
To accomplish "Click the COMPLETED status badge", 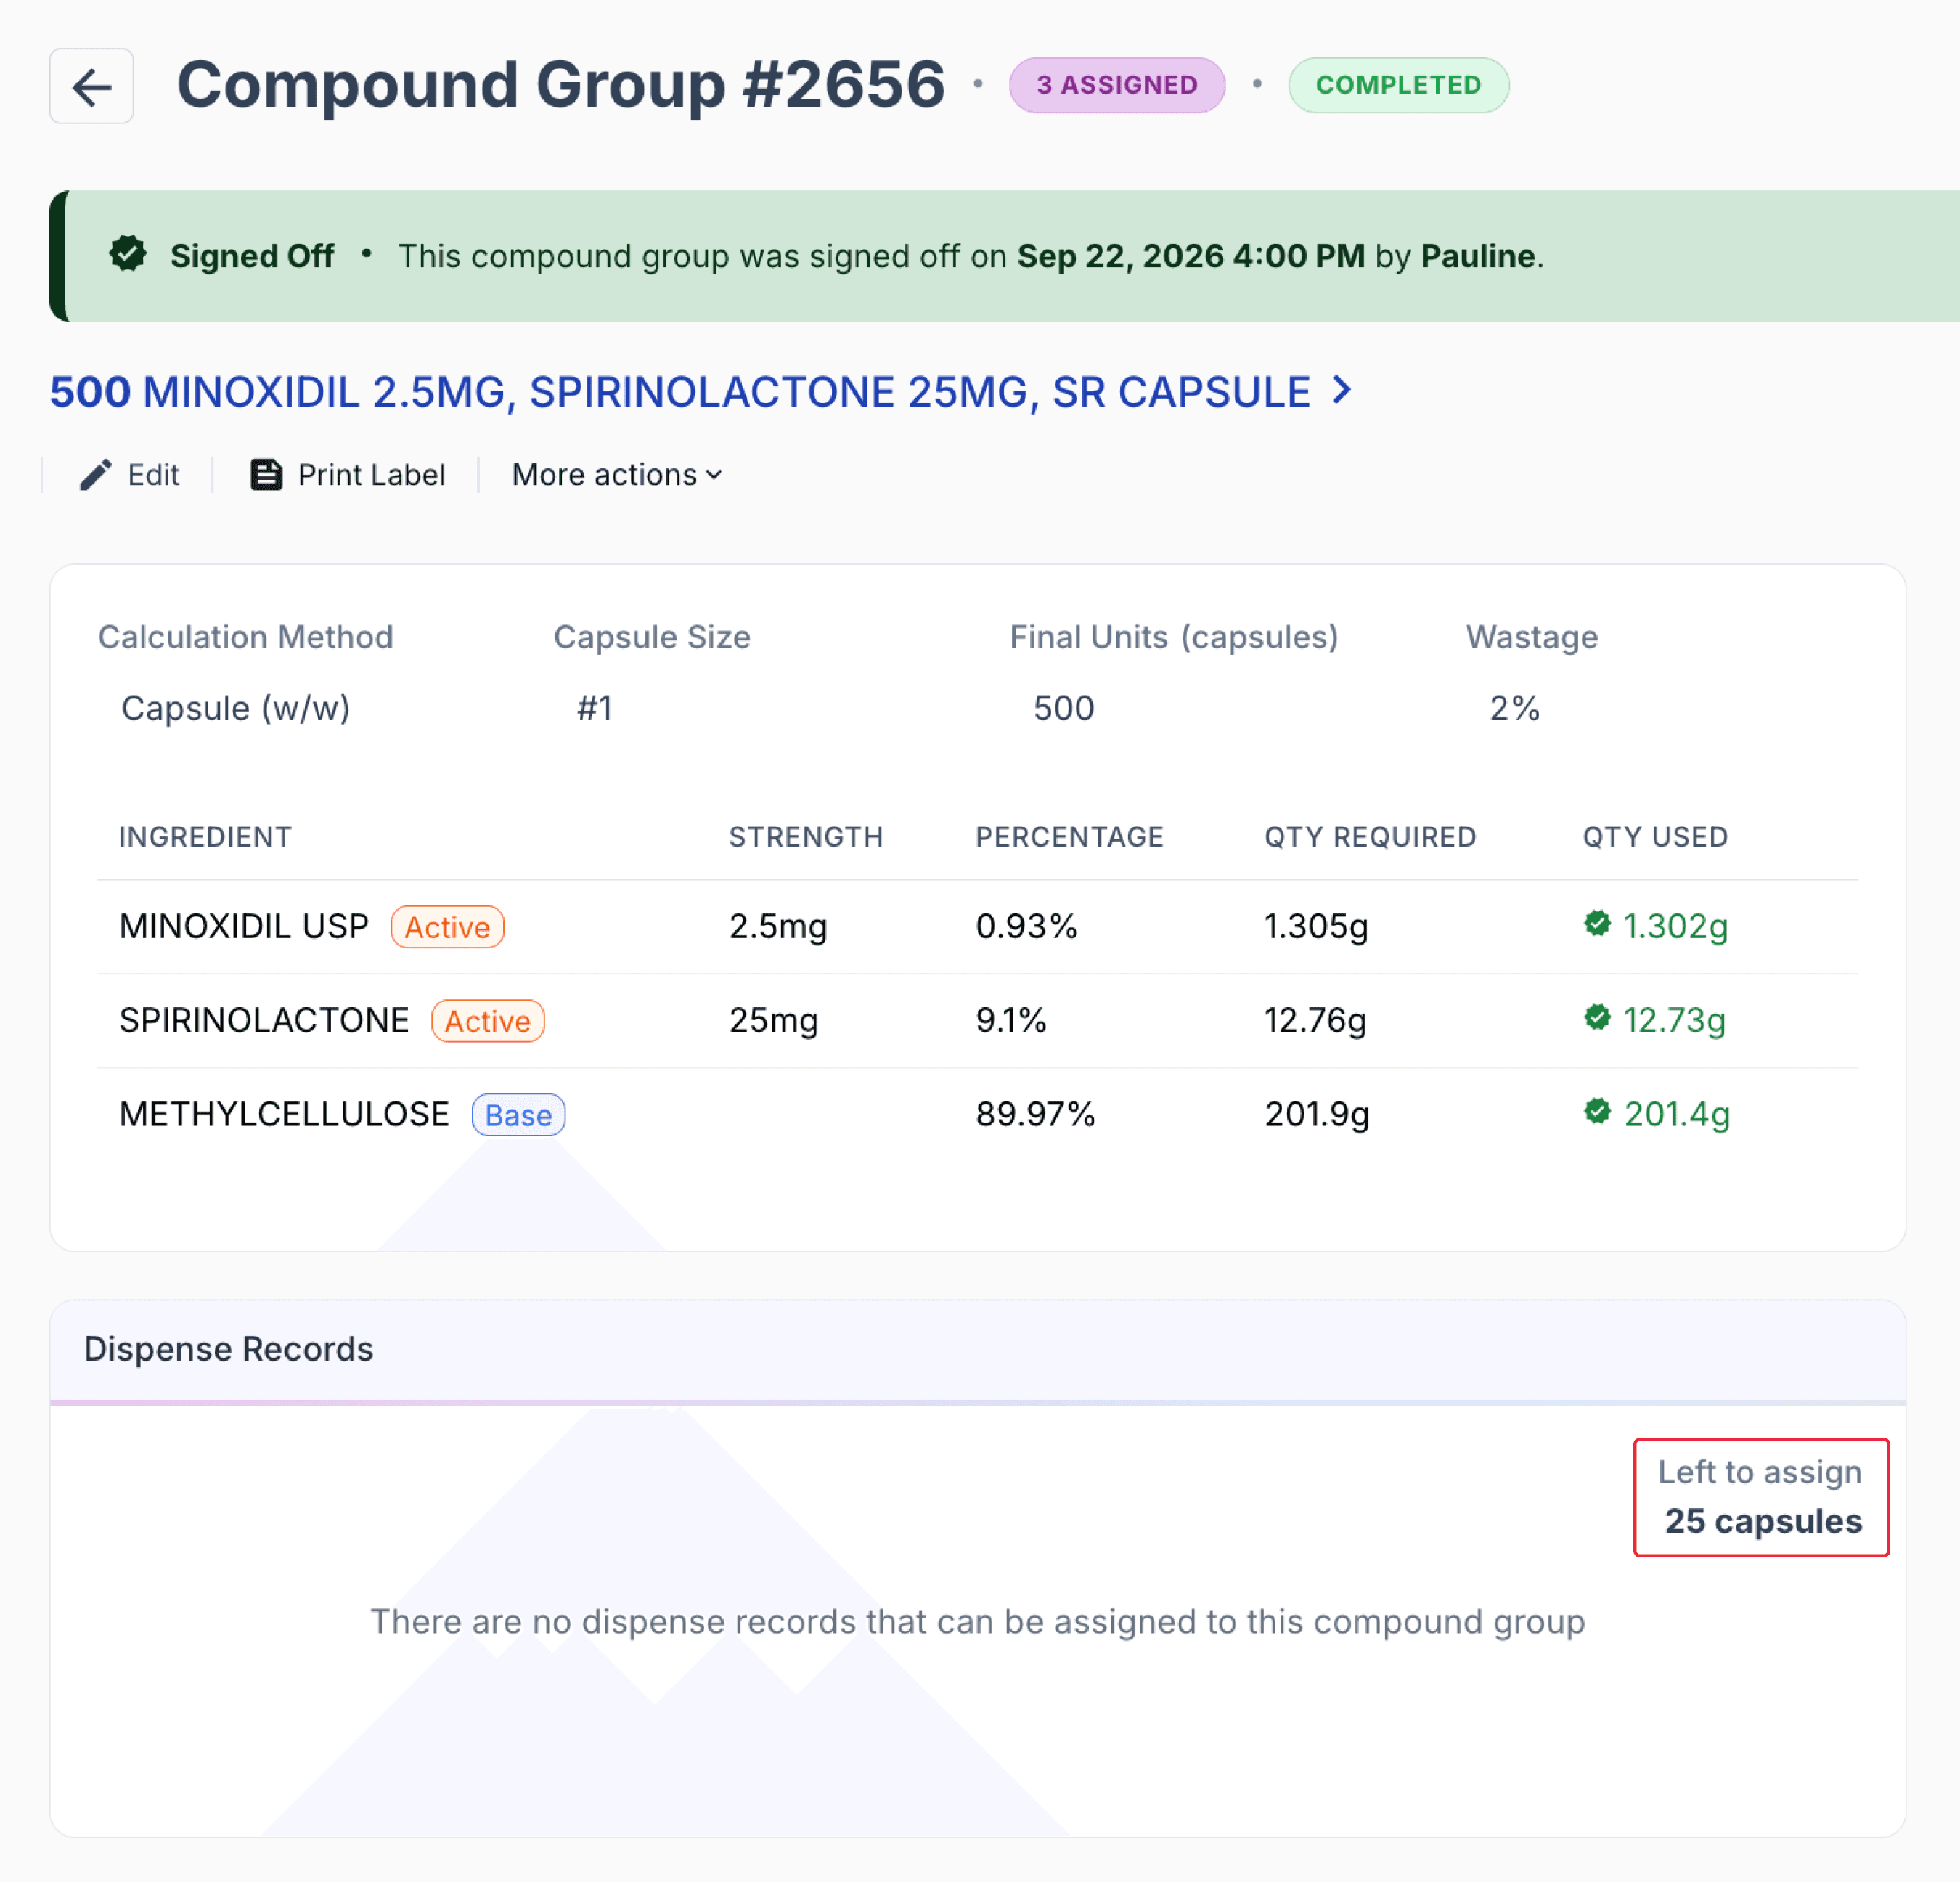I will [x=1398, y=85].
